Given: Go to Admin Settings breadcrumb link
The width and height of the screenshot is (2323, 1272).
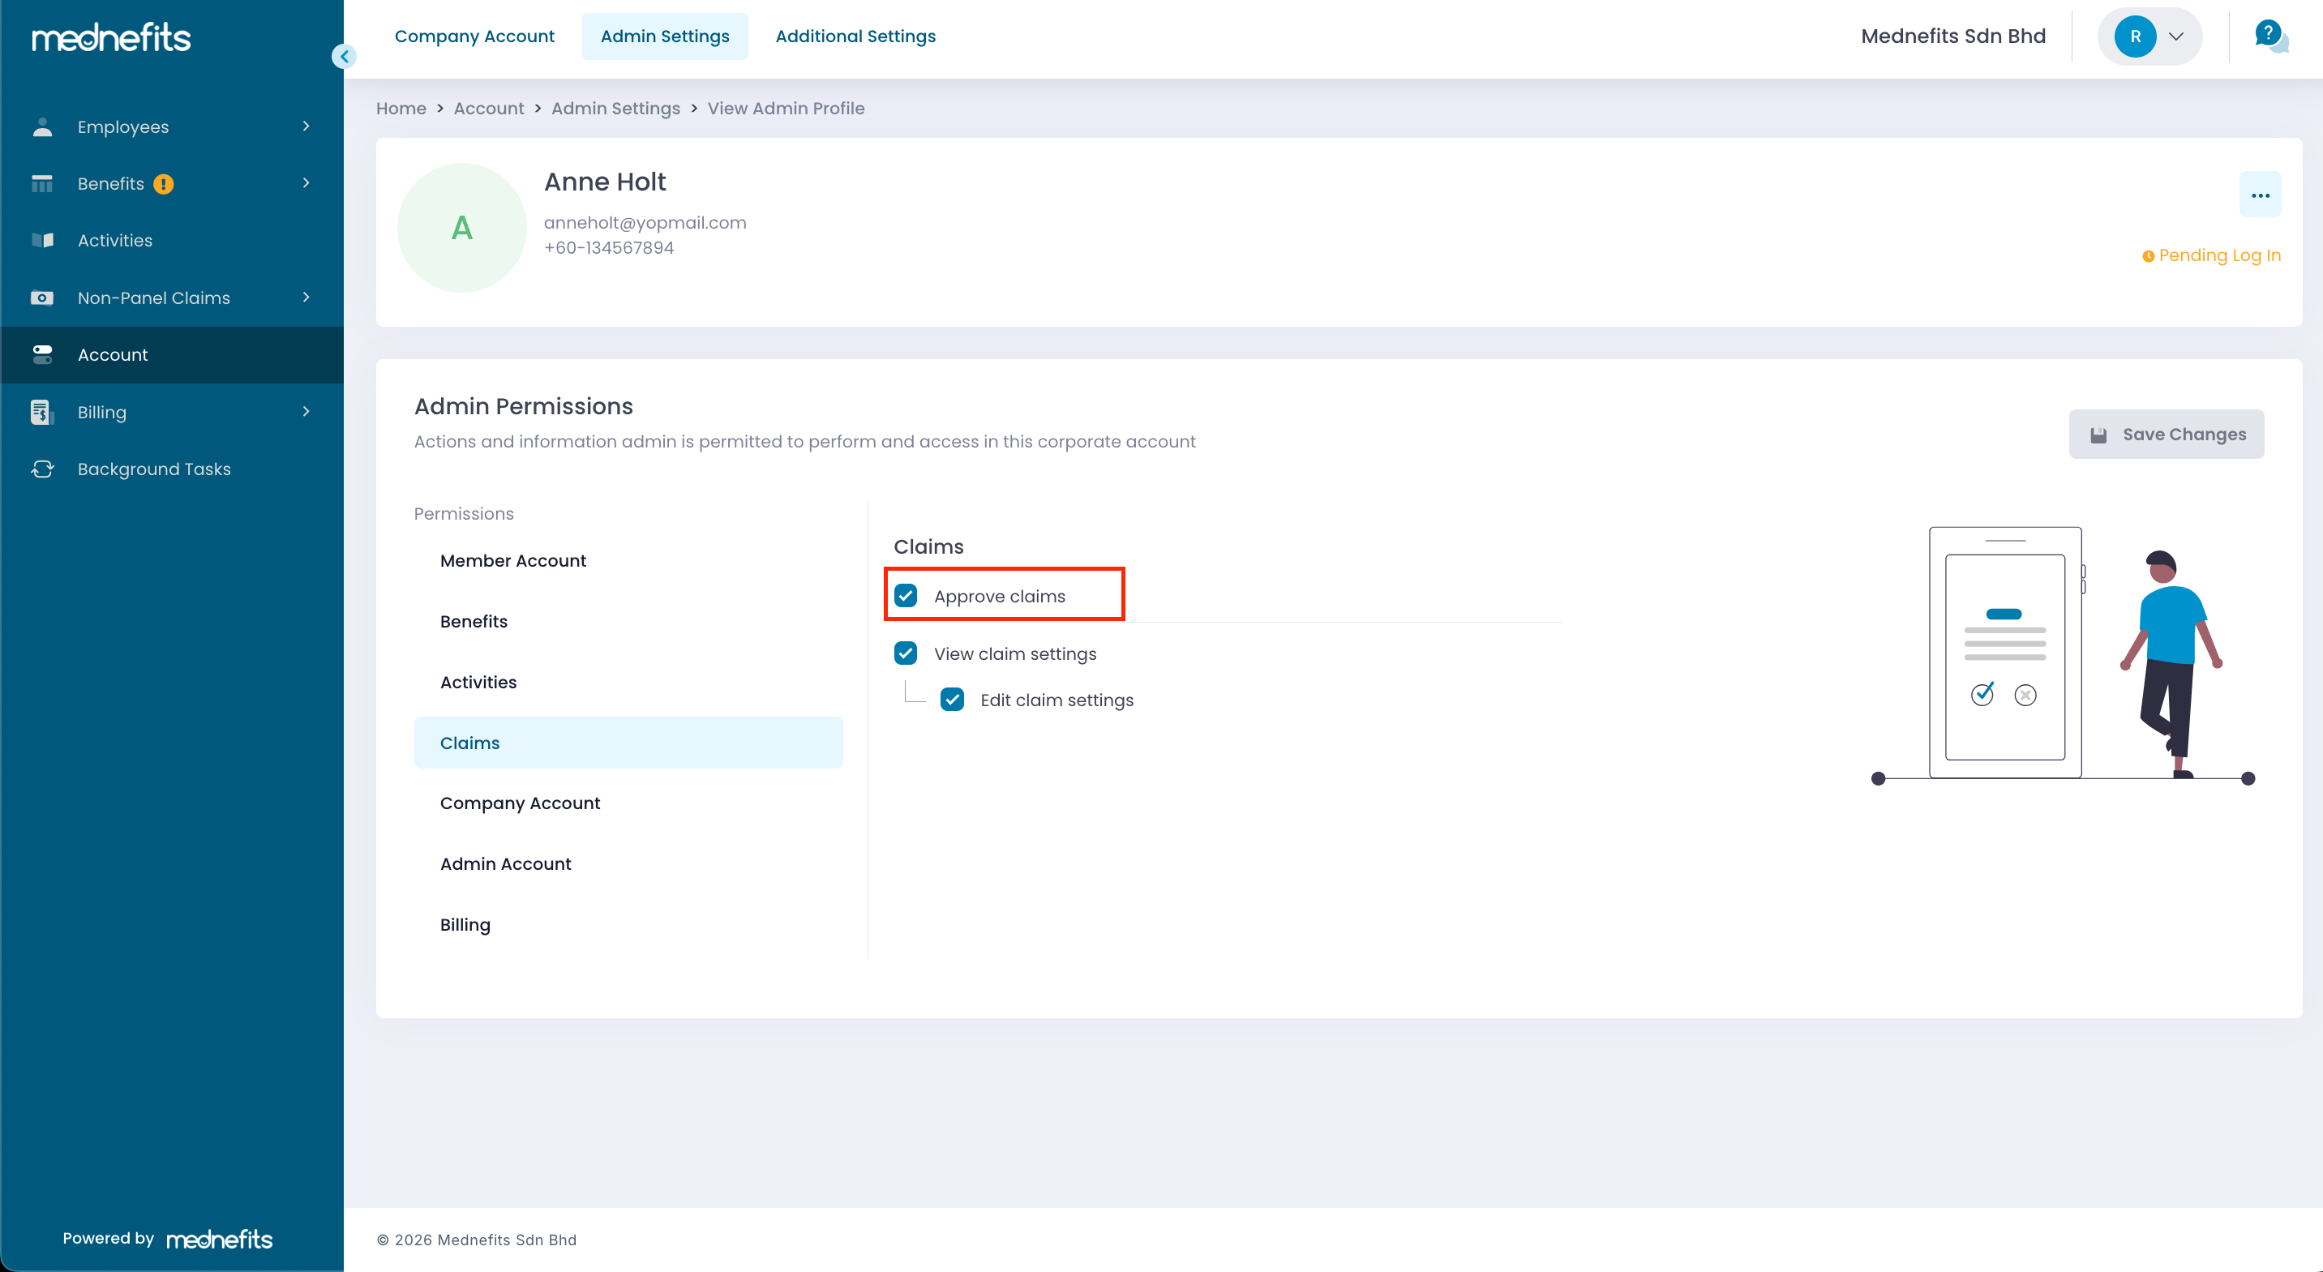Looking at the screenshot, I should pos(615,108).
